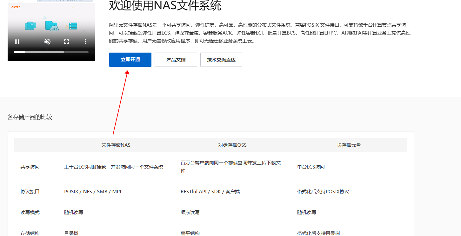Click the cell 百万台客户端向同一个存储空间
The height and width of the screenshot is (236, 461).
[x=231, y=167]
